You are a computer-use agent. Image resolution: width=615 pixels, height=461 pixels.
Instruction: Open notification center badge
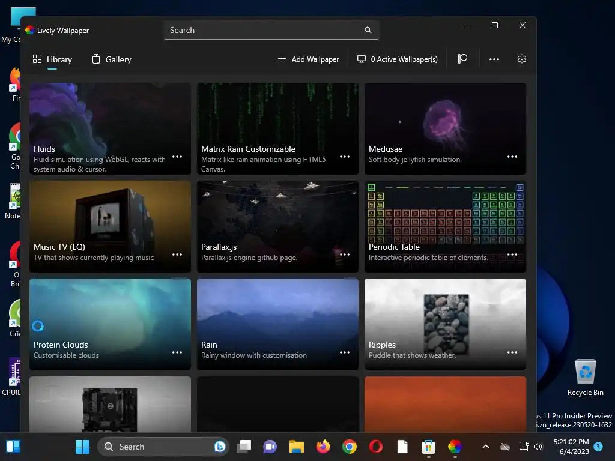[x=598, y=446]
